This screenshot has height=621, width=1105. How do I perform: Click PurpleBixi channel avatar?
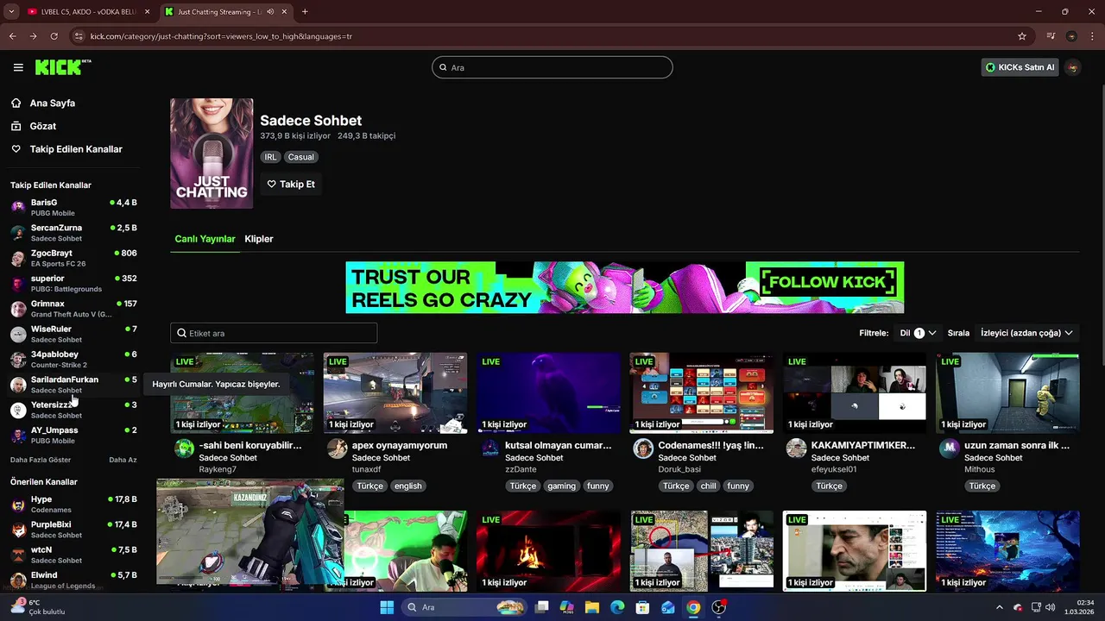pos(18,530)
